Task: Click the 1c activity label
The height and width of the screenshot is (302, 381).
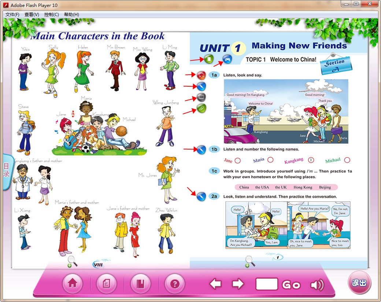Action: [214, 171]
